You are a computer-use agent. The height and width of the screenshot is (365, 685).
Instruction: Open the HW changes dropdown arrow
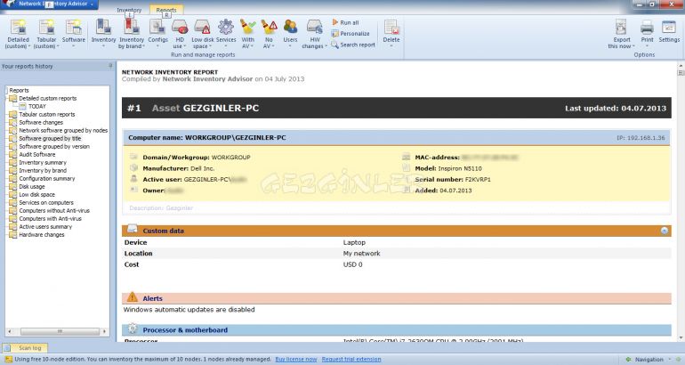[326, 46]
